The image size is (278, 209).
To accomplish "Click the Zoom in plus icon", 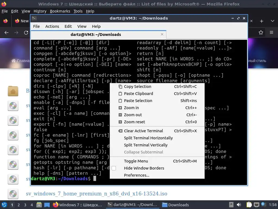I will click(x=120, y=108).
